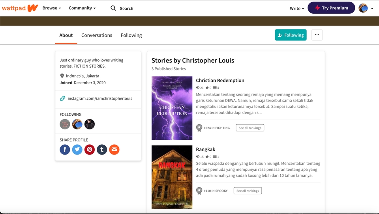Viewport: 379px width, 214px height.
Task: Expand the Browse dropdown menu
Action: click(51, 8)
